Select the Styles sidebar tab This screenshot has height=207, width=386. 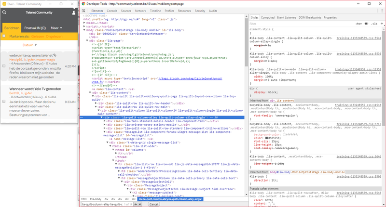[255, 18]
